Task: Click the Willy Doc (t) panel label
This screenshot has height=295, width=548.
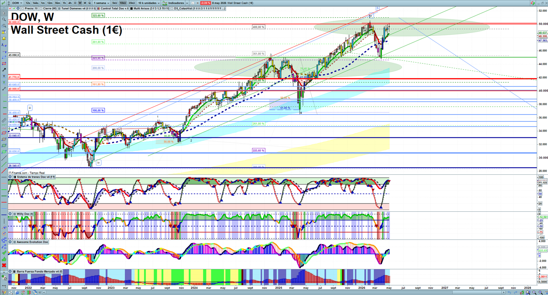Action: [25, 214]
